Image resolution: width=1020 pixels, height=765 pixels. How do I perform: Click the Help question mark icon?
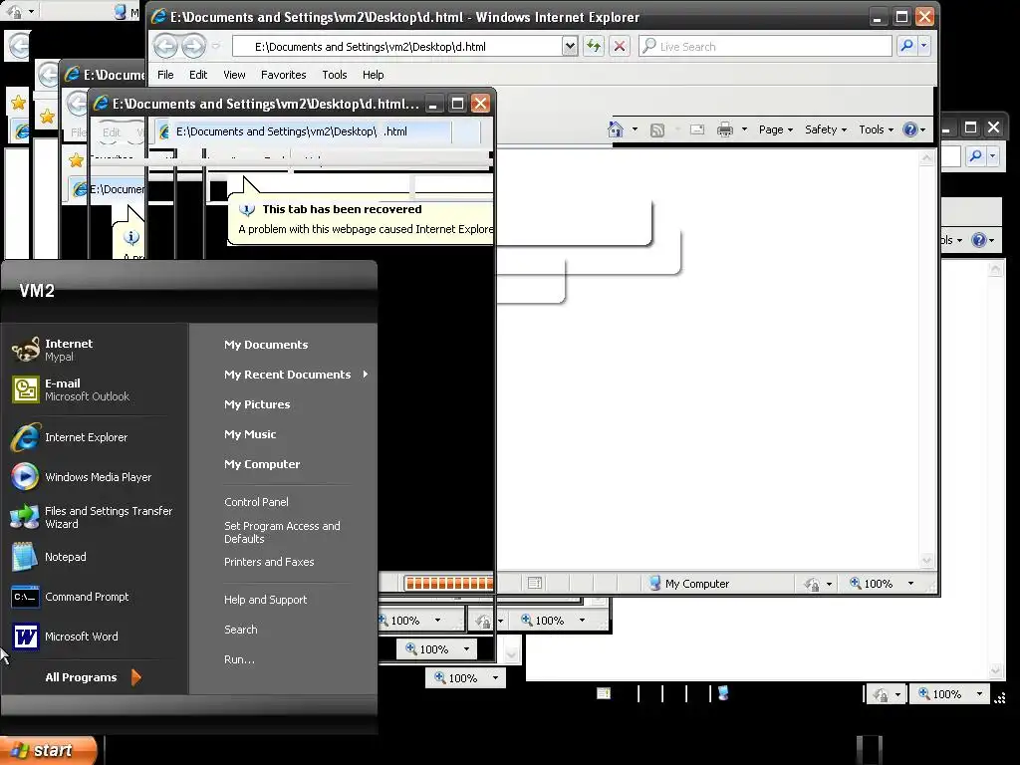910,129
